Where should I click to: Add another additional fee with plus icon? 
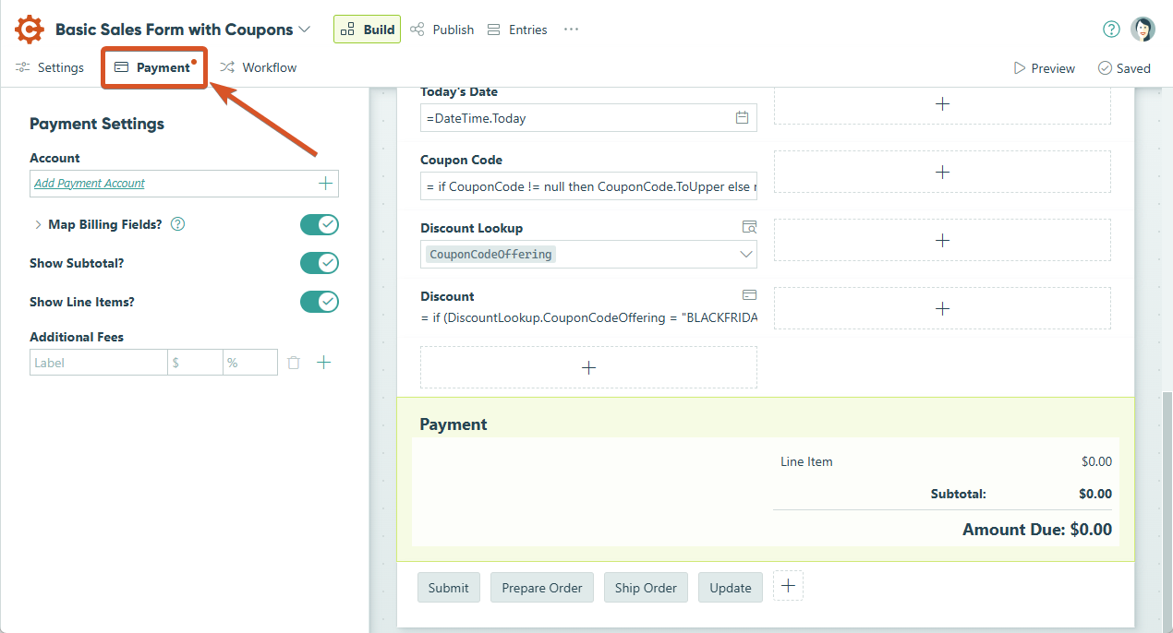click(x=324, y=363)
